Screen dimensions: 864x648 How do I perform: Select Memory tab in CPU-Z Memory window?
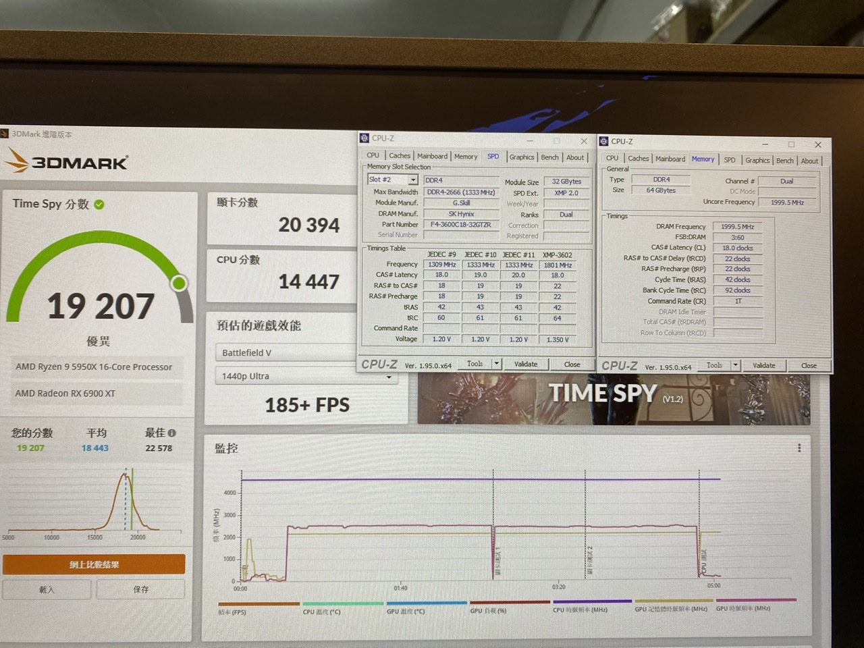703,159
